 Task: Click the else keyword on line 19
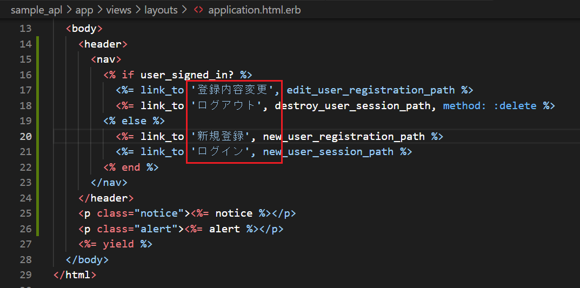pyautogui.click(x=134, y=121)
